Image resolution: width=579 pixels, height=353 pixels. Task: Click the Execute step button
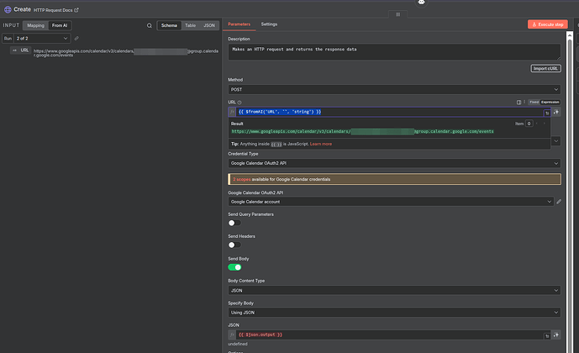coord(547,24)
